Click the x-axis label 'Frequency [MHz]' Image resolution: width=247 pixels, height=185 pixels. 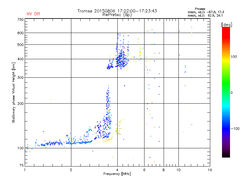[117, 174]
